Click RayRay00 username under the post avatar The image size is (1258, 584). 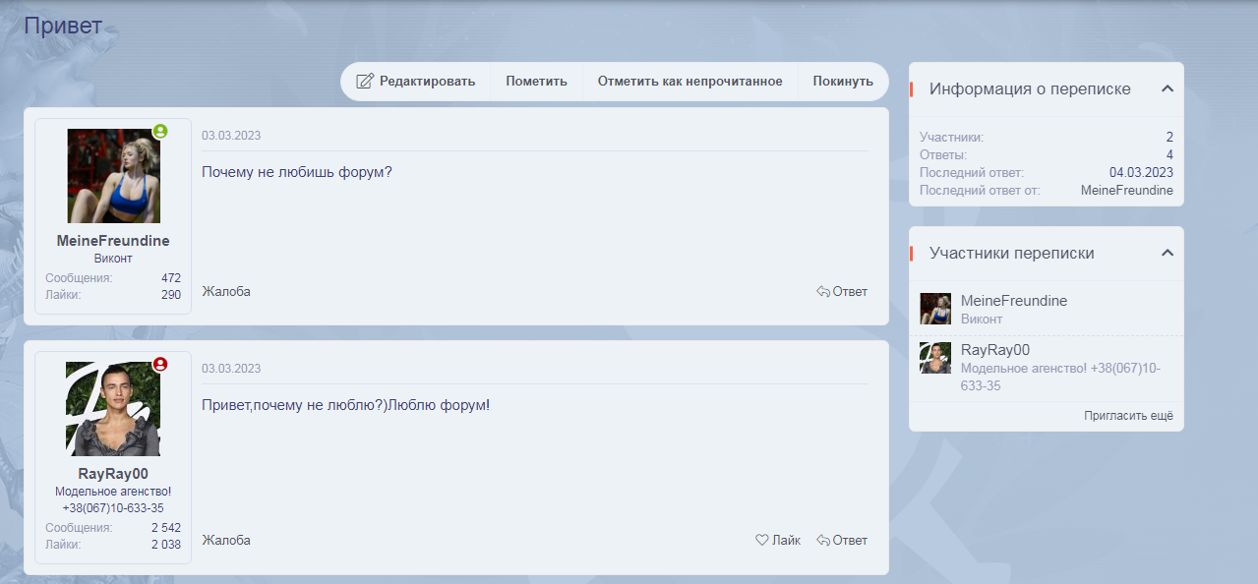tap(113, 474)
